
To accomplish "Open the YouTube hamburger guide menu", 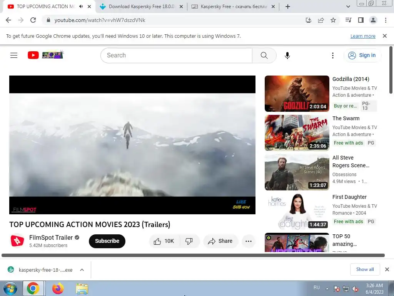I will tap(14, 55).
